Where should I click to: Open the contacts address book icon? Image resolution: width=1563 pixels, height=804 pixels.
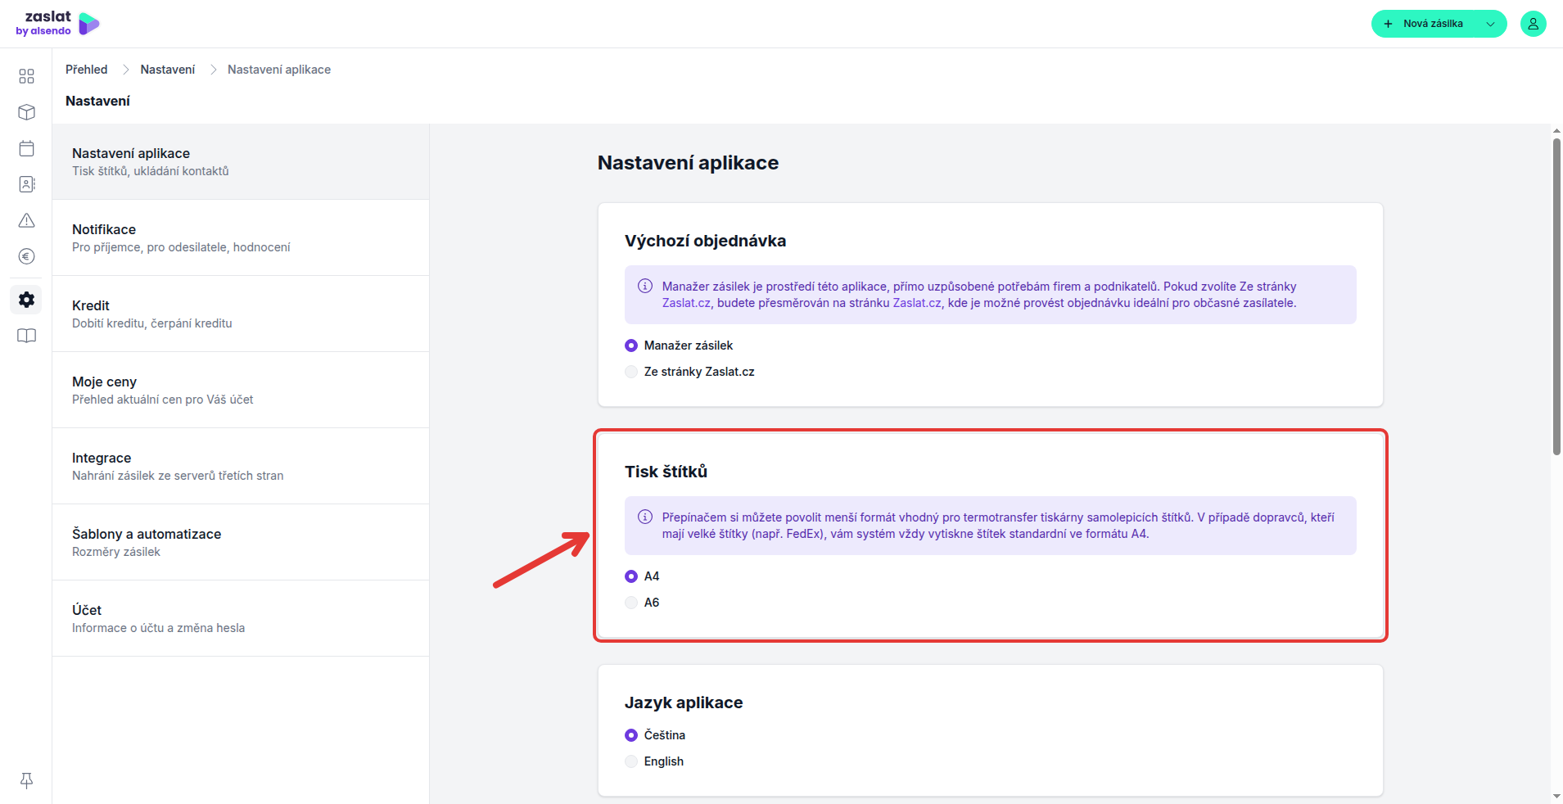click(x=26, y=184)
